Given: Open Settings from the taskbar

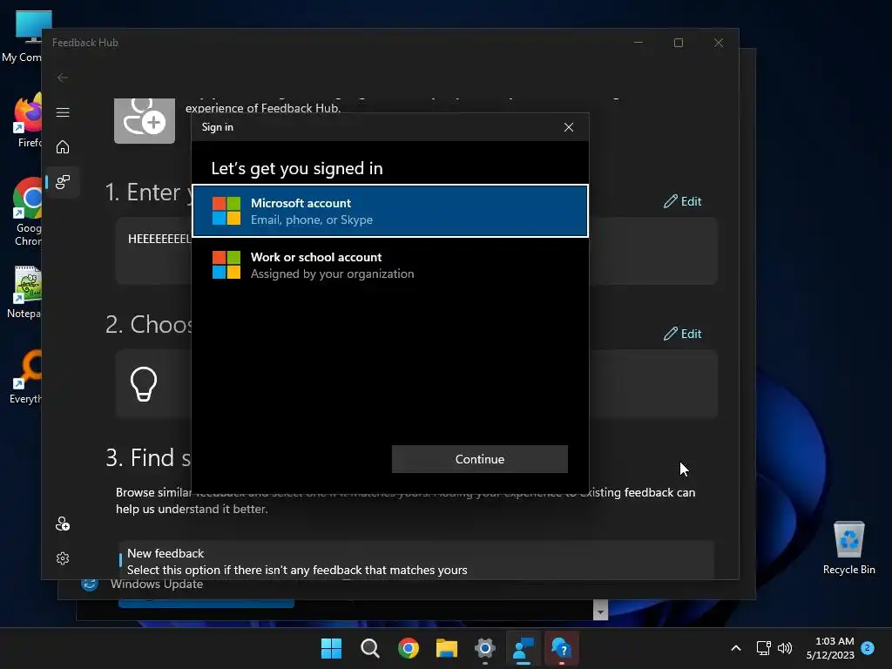Looking at the screenshot, I should (484, 648).
